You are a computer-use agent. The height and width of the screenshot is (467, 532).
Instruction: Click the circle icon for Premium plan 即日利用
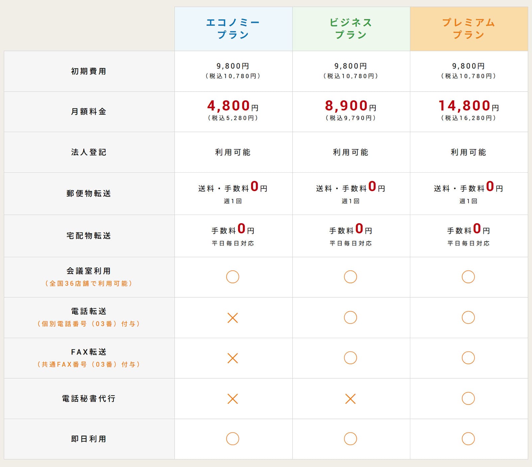pyautogui.click(x=468, y=439)
